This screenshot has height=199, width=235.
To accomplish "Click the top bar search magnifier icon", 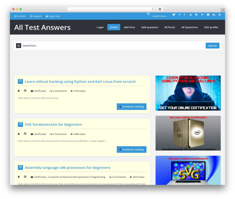I will [149, 14].
